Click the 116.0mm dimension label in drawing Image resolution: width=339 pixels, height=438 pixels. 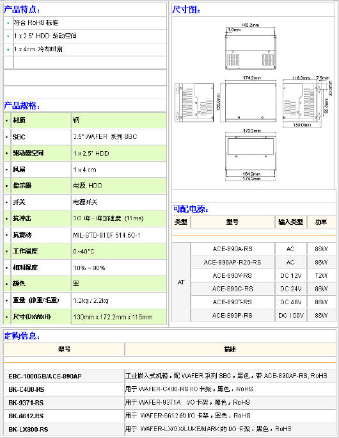pos(301,78)
